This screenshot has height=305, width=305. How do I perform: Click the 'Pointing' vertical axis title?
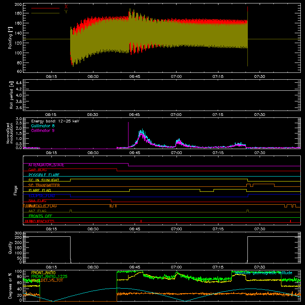10,38
